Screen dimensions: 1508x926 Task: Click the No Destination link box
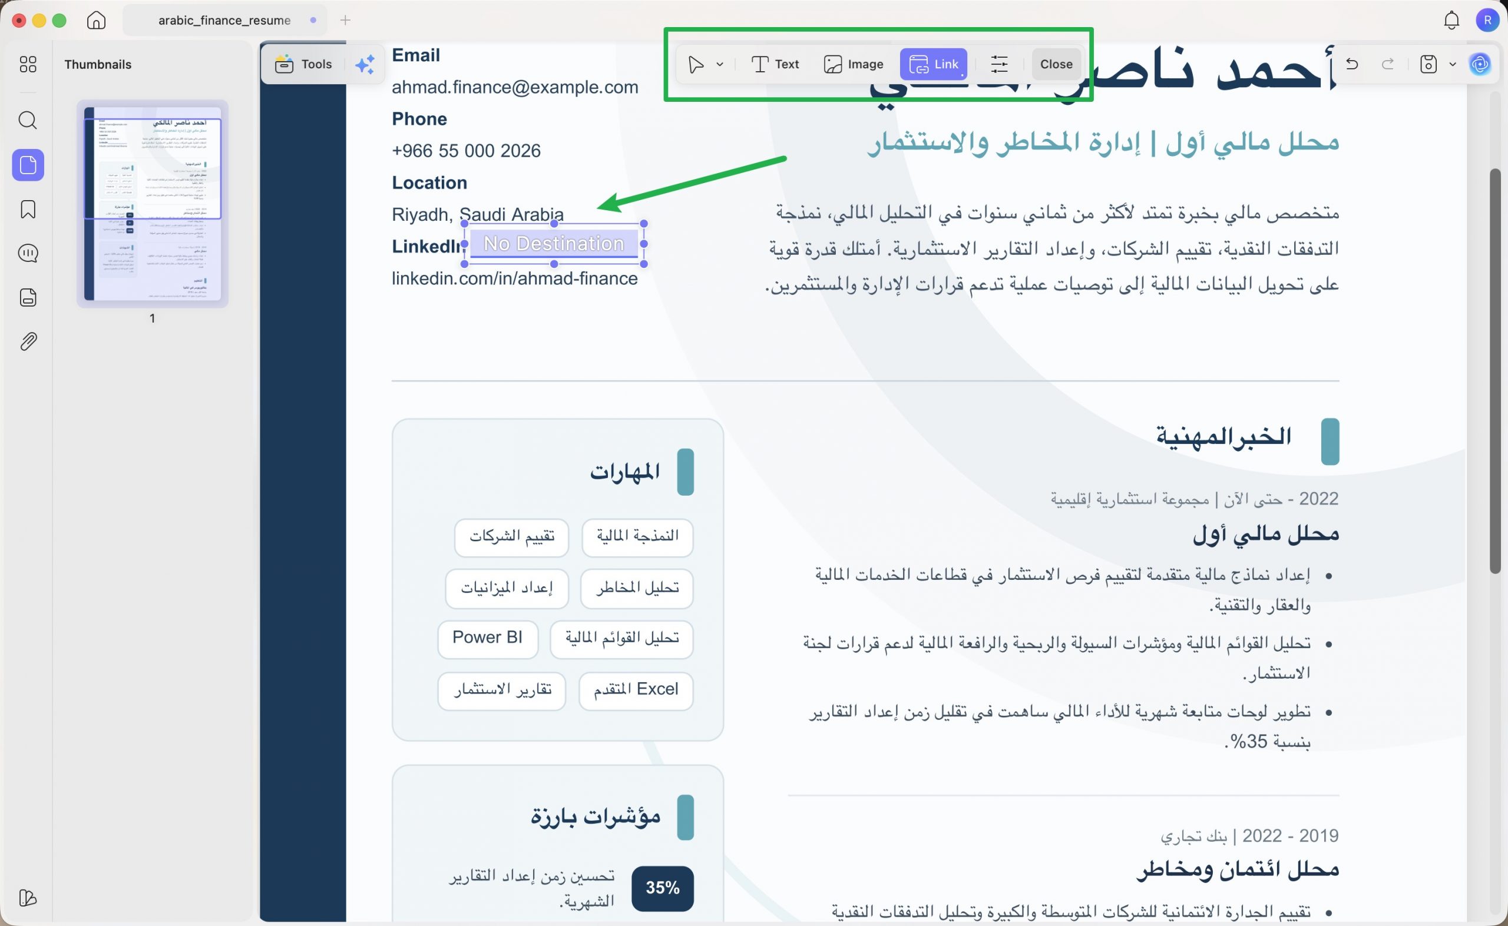click(x=553, y=244)
